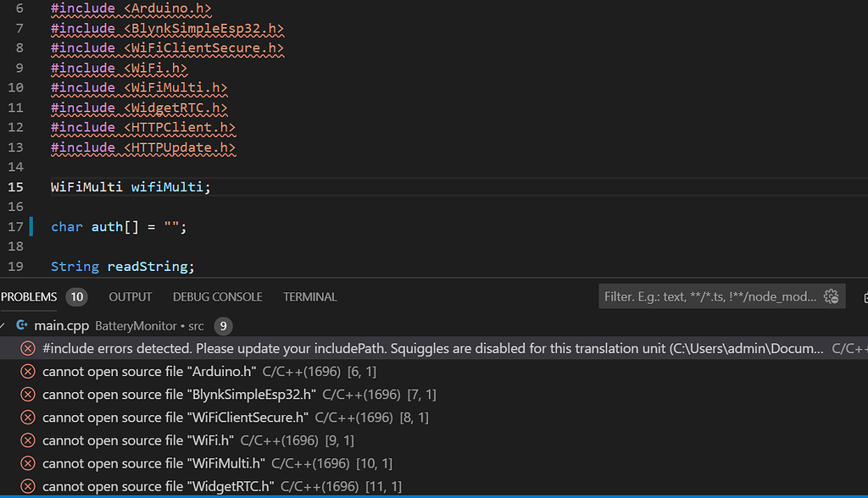The height and width of the screenshot is (498, 868).
Task: Click error icon for WiFi.h problem
Action: (28, 440)
